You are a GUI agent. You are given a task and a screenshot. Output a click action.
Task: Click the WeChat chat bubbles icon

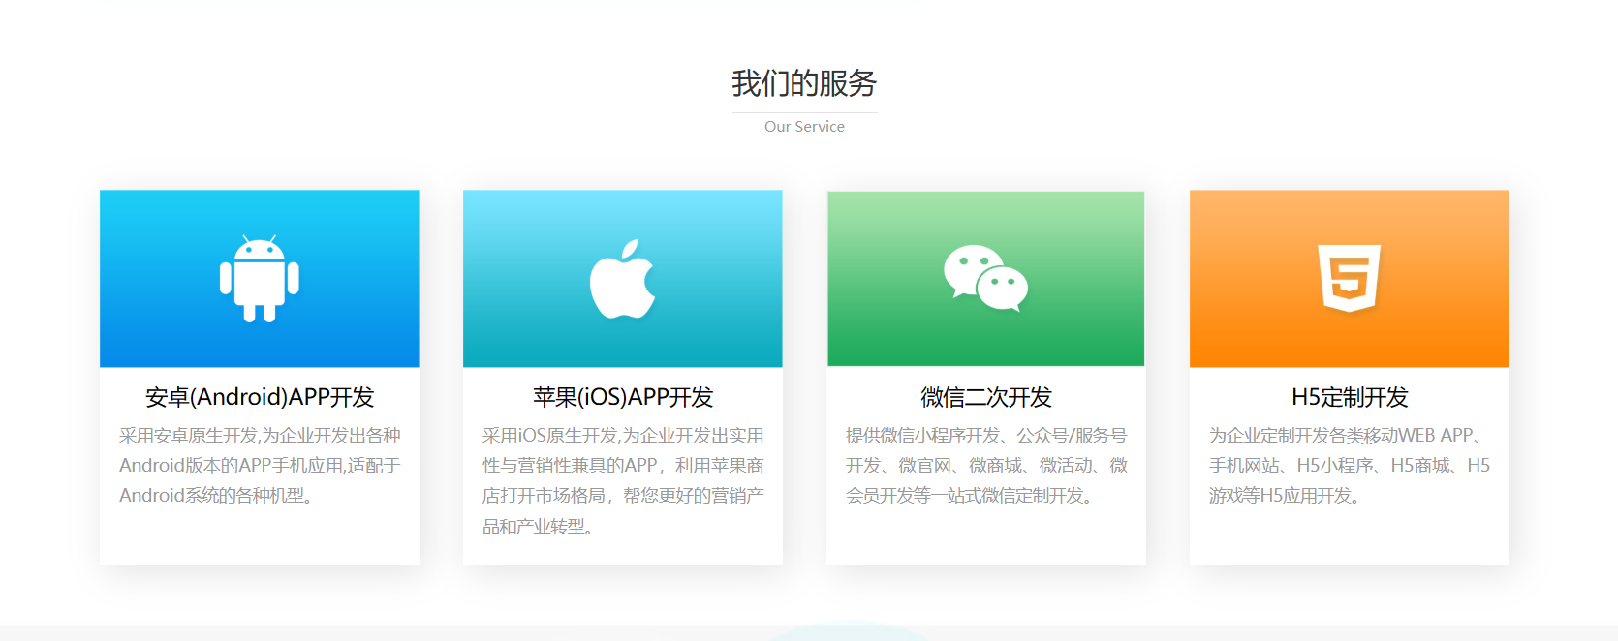point(986,278)
